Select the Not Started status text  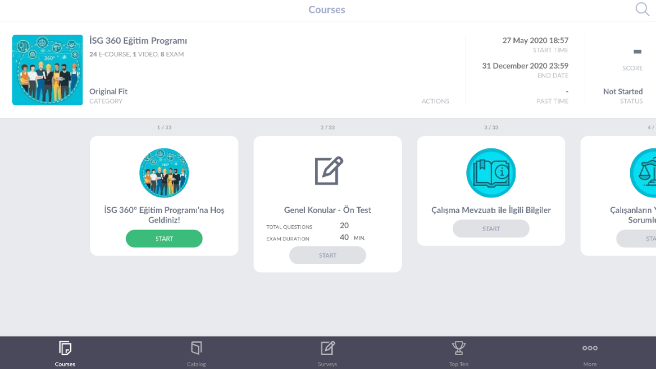(x=622, y=91)
